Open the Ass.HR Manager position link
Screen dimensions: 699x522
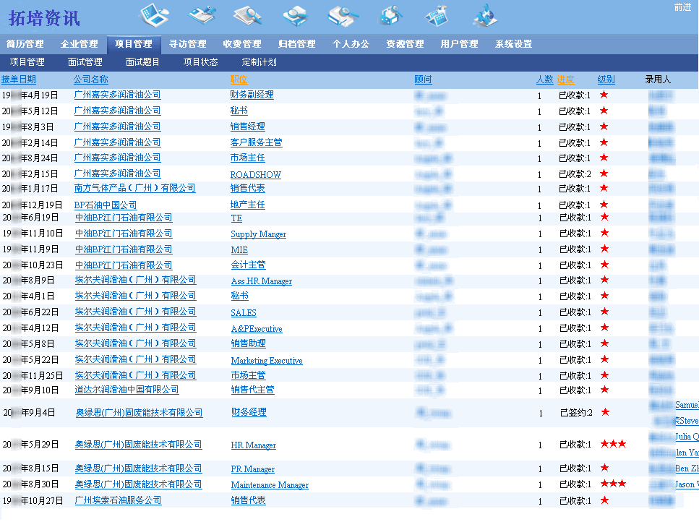click(262, 281)
